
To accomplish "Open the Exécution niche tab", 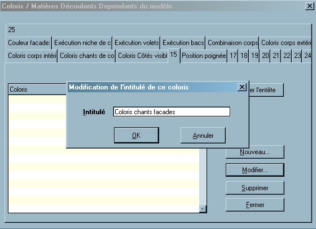I will [x=82, y=43].
